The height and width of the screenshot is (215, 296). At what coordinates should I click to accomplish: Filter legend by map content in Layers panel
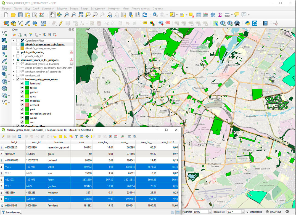[31, 35]
